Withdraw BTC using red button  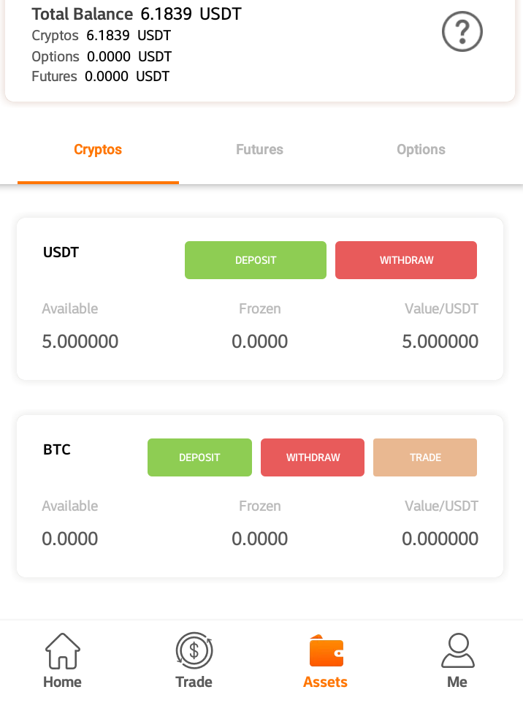point(313,457)
